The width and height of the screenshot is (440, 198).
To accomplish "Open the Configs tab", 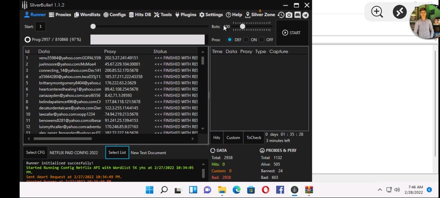I will [114, 15].
